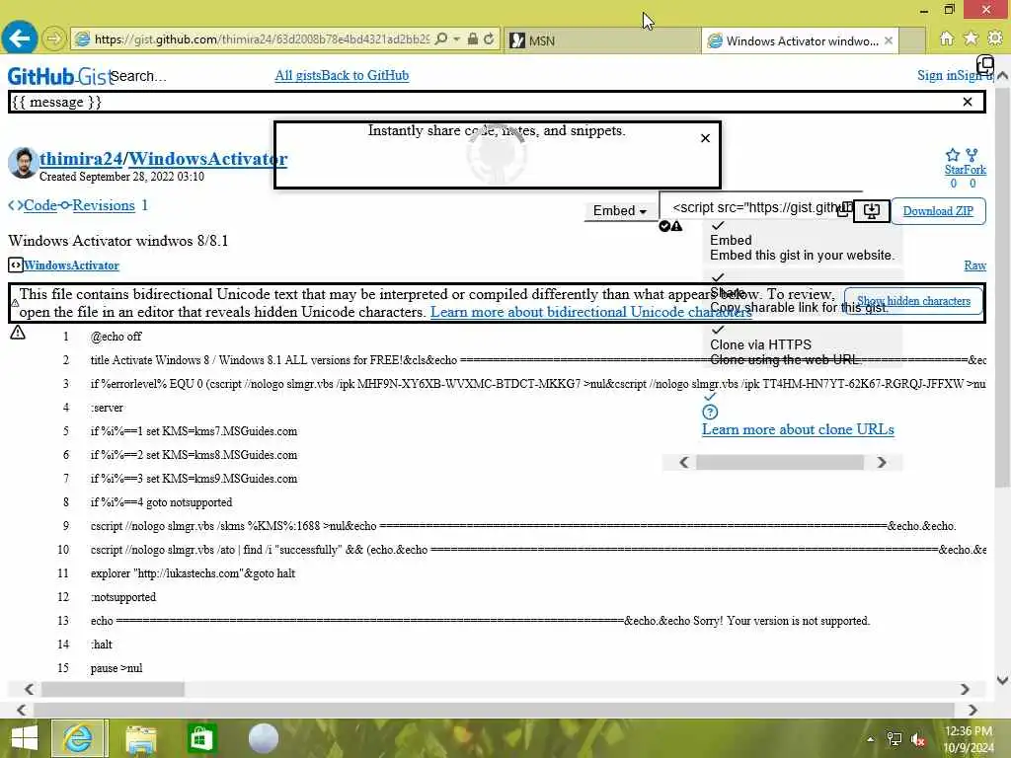
Task: Open the taskbar clock and date
Action: (968, 739)
